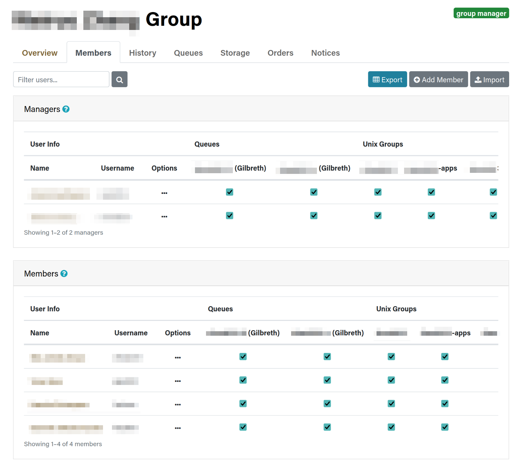Viewport: 525px width, 470px height.
Task: Uncheck second manager's -apps unix group checkbox
Action: (431, 216)
